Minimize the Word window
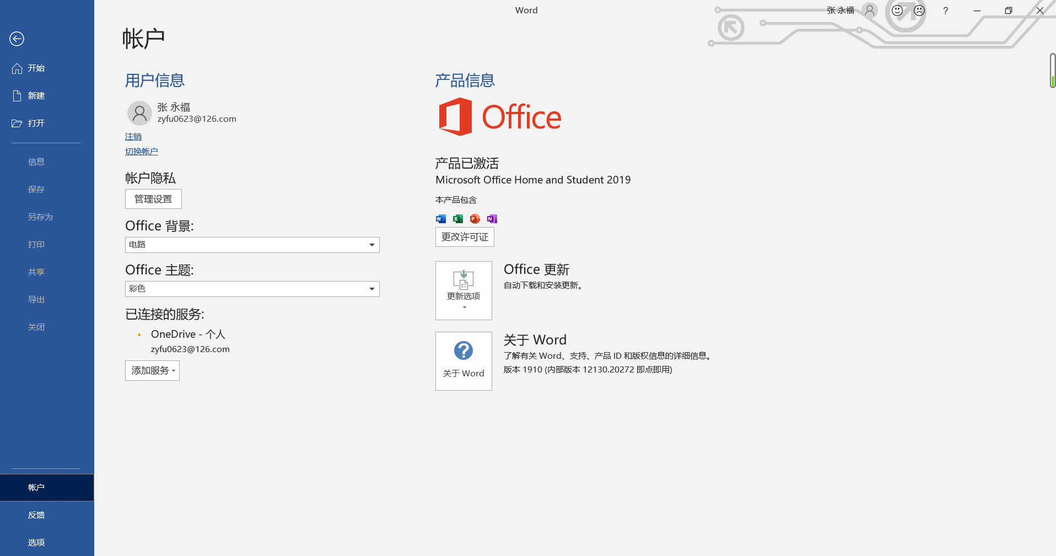This screenshot has height=556, width=1056. coord(977,10)
